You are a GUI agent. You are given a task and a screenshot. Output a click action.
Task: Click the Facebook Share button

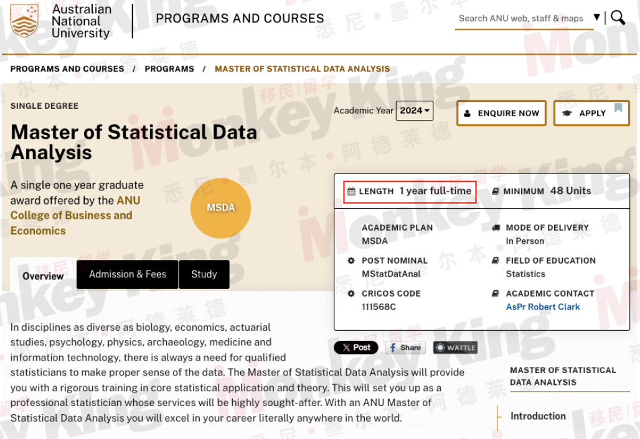click(405, 348)
